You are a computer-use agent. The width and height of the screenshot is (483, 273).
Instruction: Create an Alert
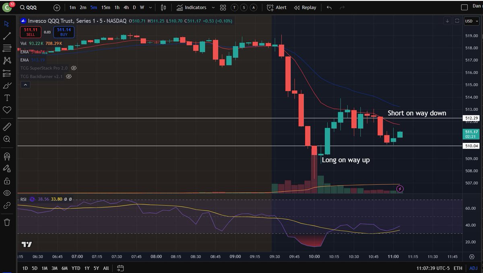click(x=277, y=8)
